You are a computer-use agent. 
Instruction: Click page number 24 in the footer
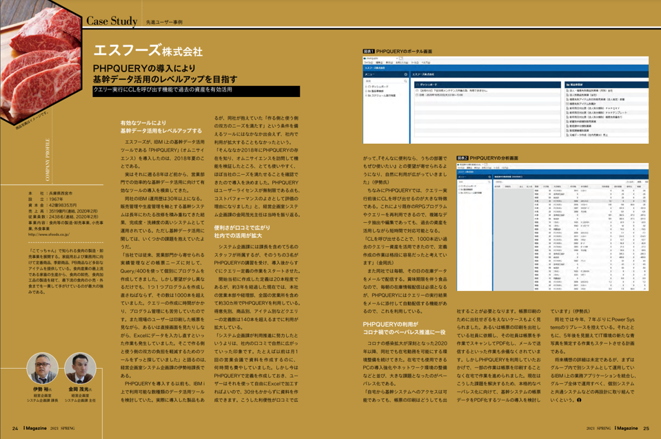pos(15,429)
